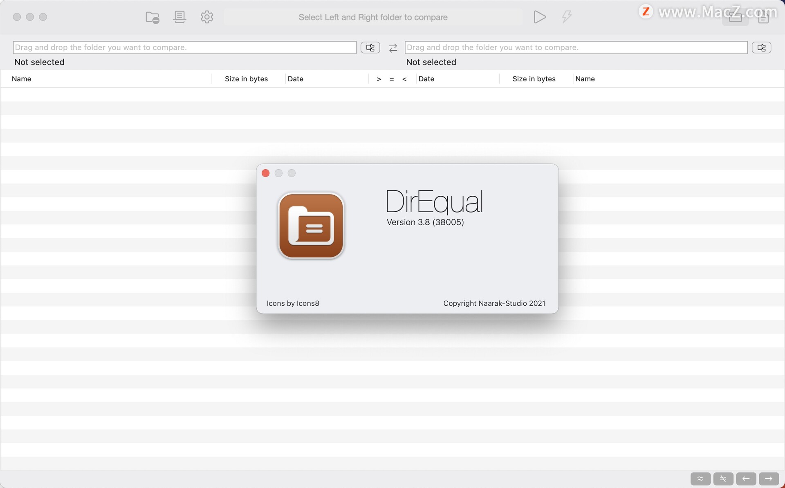Click the folder exclusion icon in the toolbar
This screenshot has width=785, height=488.
tap(153, 17)
